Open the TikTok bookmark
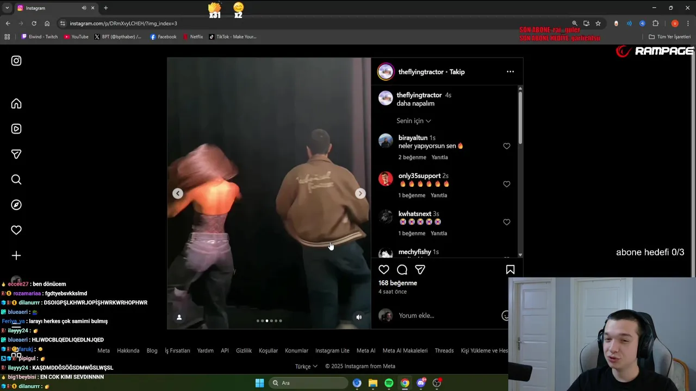The width and height of the screenshot is (696, 391). point(233,37)
